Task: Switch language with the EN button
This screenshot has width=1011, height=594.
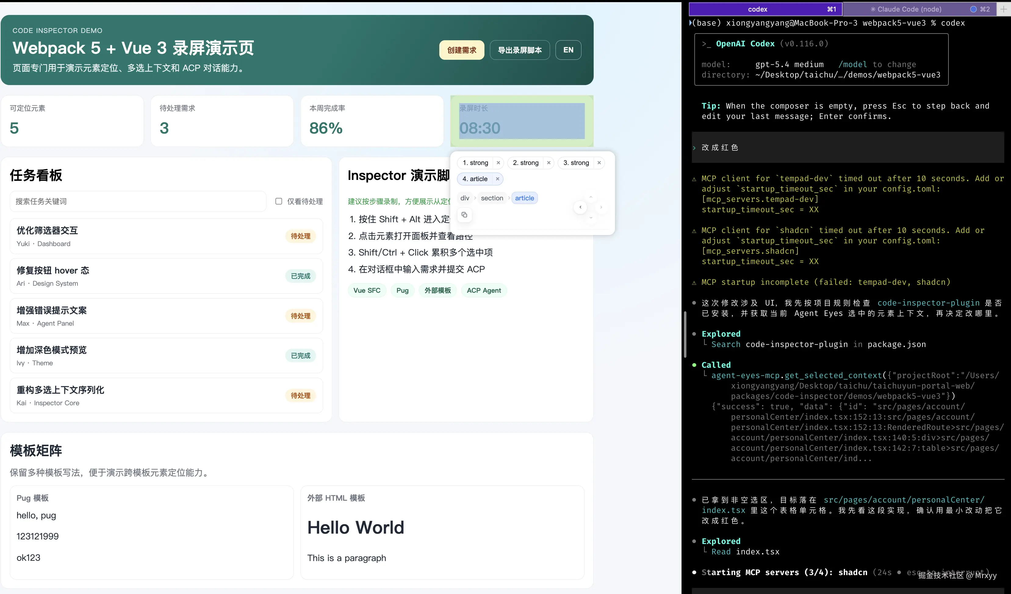Action: 568,50
